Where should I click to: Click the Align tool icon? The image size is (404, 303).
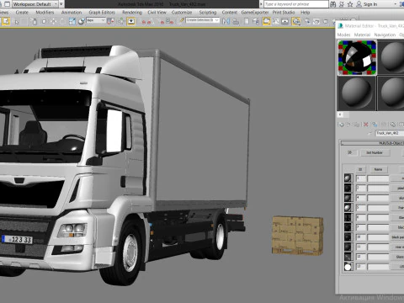pyautogui.click(x=236, y=21)
